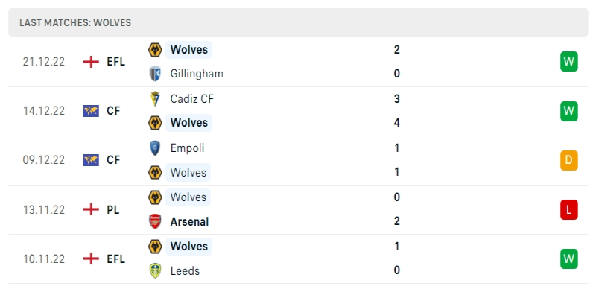Click the W badge for Leeds match
This screenshot has height=298, width=596.
click(569, 259)
